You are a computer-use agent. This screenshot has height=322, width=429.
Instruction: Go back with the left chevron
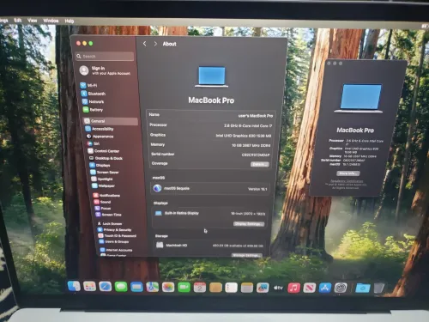point(145,44)
